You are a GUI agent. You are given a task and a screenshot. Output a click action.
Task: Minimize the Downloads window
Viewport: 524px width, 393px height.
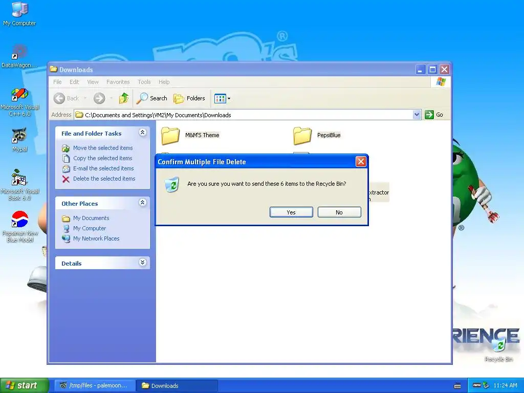421,70
